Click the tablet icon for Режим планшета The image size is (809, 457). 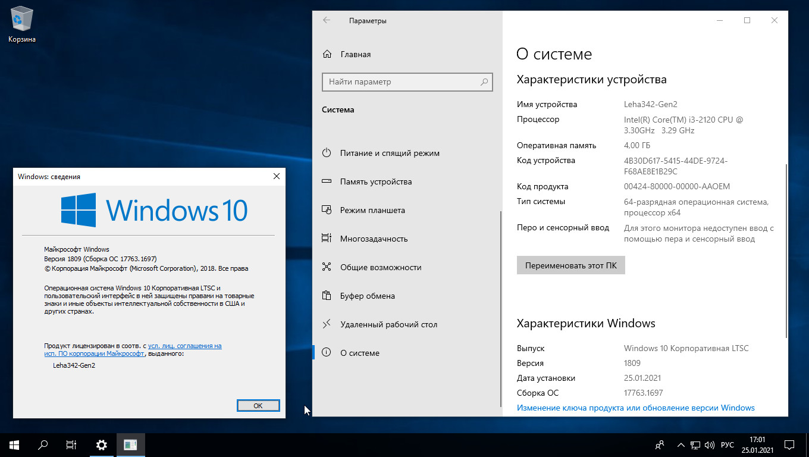327,210
